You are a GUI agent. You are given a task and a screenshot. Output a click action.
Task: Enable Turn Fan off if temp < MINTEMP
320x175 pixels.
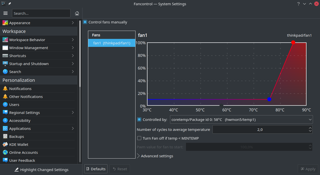(139, 138)
